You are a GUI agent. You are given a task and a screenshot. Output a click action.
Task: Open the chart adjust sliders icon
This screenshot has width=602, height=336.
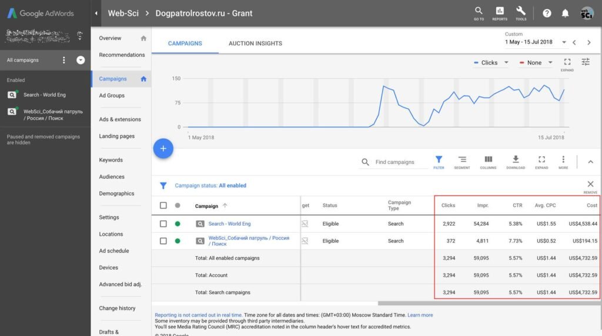pos(586,62)
